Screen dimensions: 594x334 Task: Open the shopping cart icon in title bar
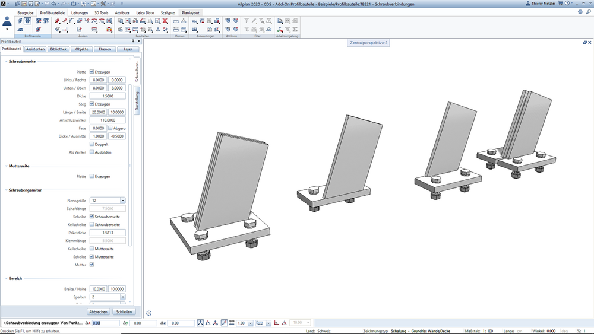coord(560,3)
